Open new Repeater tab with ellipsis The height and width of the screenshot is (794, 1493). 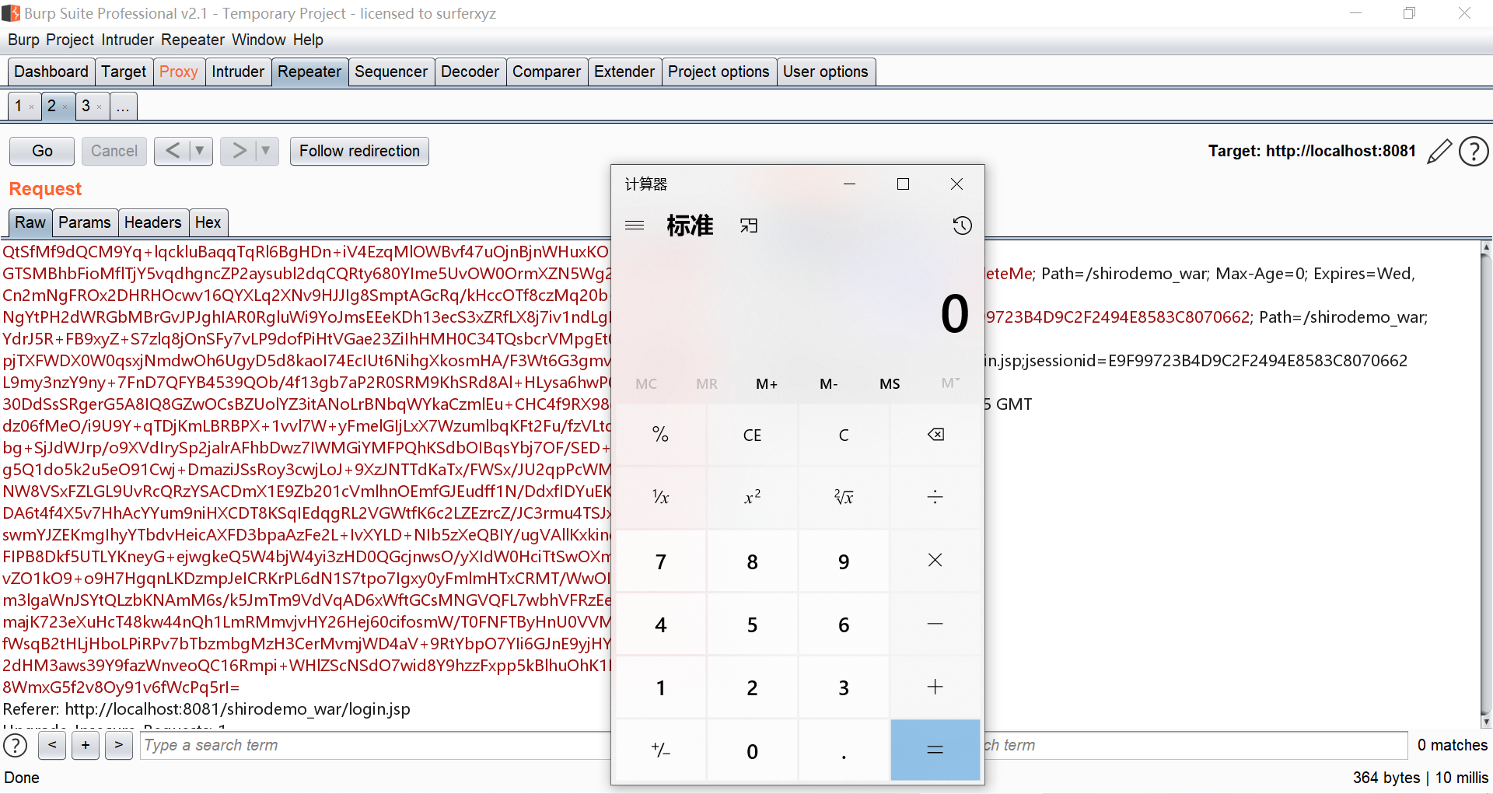123,106
